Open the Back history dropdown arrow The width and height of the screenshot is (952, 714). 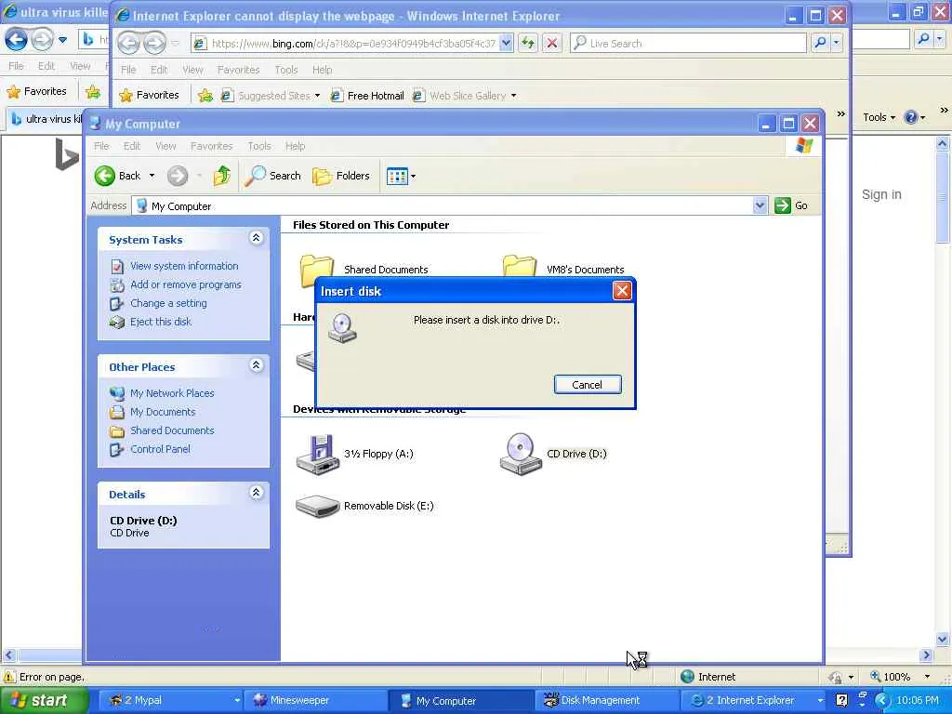152,176
